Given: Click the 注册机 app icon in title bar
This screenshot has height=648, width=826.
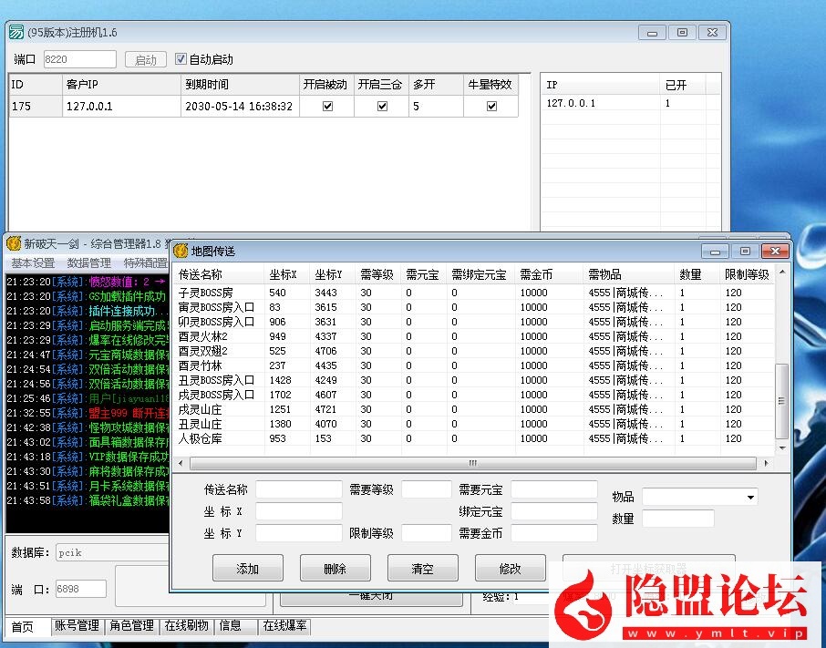Looking at the screenshot, I should point(15,33).
